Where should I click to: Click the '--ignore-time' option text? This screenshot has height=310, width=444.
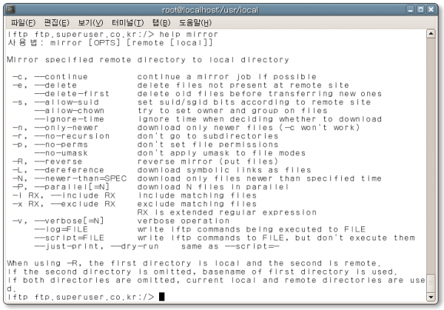pyautogui.click(x=70, y=119)
